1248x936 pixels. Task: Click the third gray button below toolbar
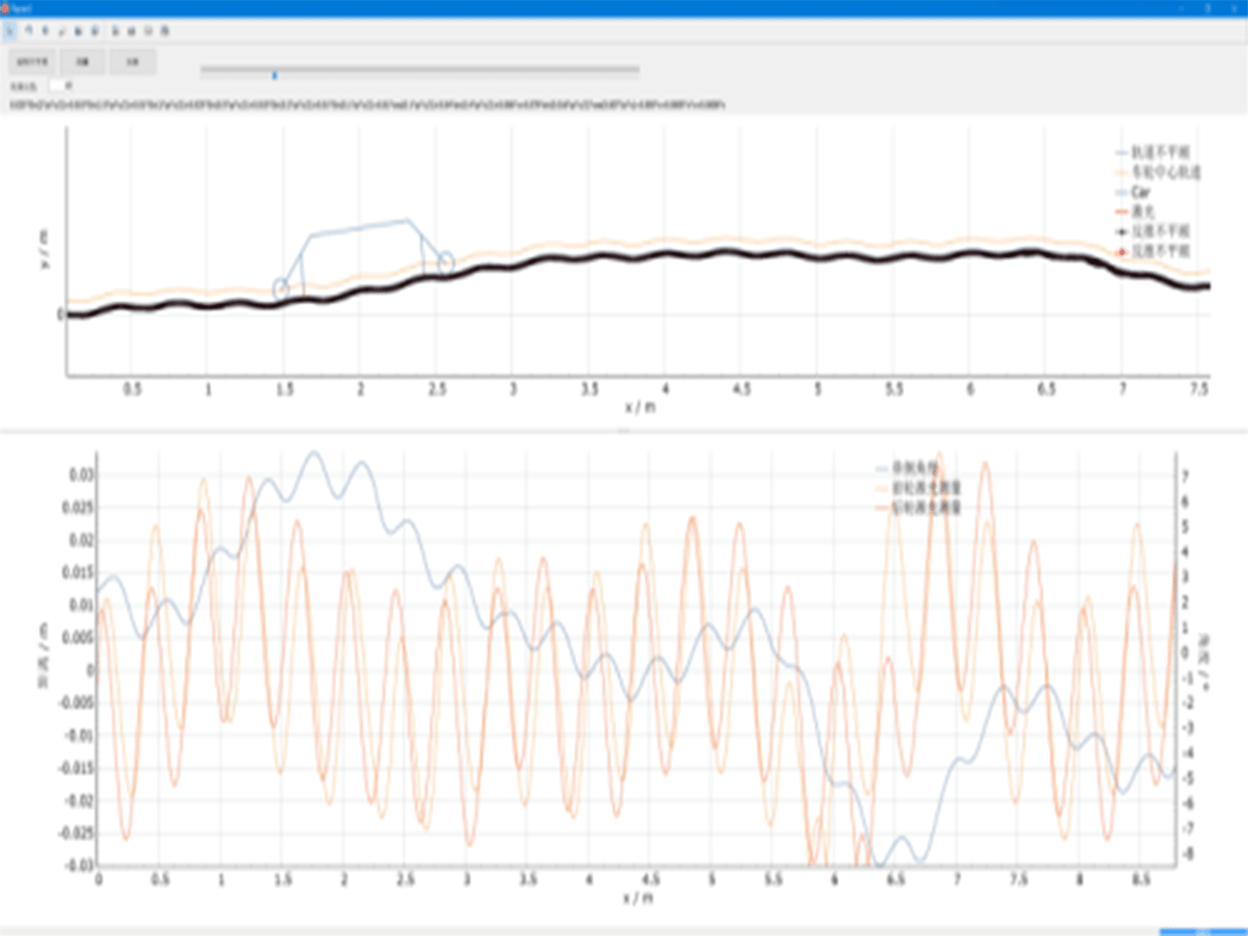133,62
